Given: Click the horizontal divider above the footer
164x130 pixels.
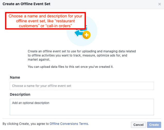Looking at the screenshot, I should [82, 119].
